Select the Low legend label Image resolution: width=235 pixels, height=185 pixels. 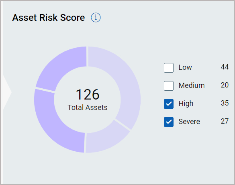click(x=185, y=67)
